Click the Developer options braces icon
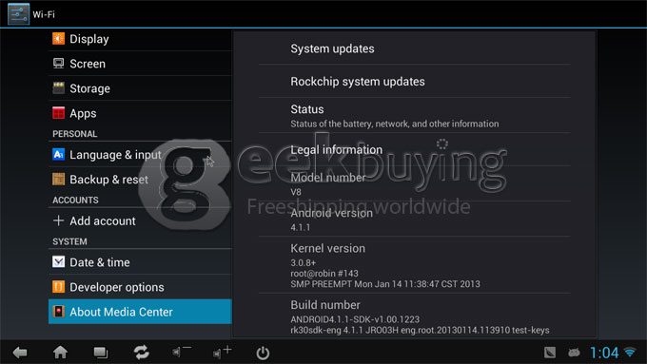 point(59,286)
